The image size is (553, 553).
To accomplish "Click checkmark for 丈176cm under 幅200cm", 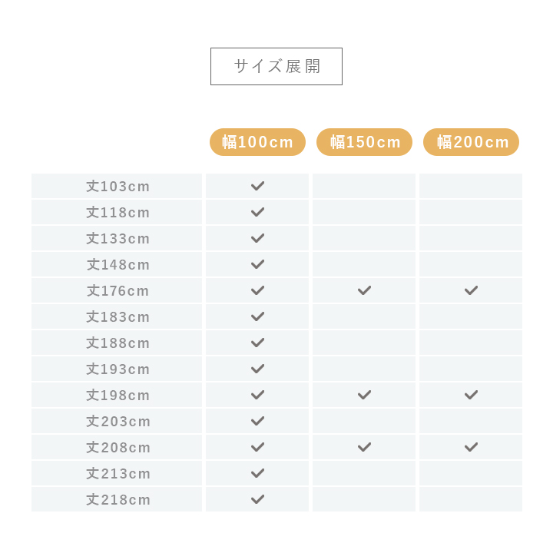I will pyautogui.click(x=471, y=290).
